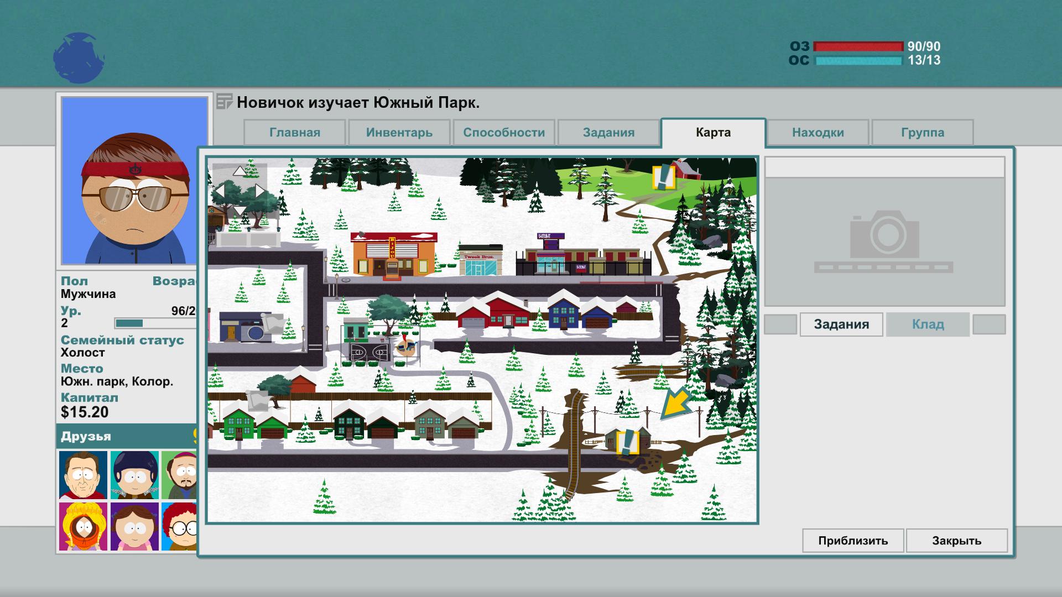Switch to the Главная tab
The height and width of the screenshot is (597, 1062).
tap(295, 133)
